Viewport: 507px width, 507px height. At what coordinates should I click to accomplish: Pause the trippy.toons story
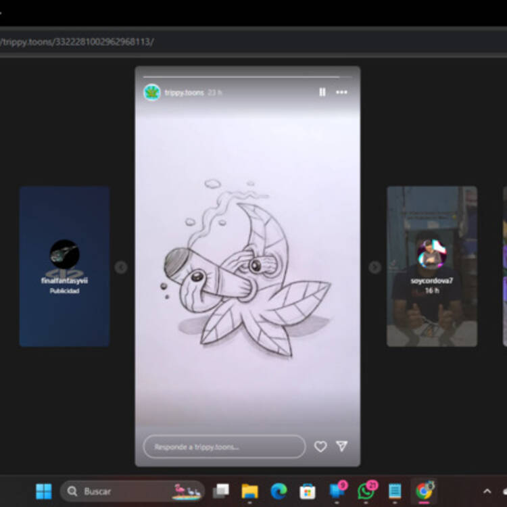322,92
